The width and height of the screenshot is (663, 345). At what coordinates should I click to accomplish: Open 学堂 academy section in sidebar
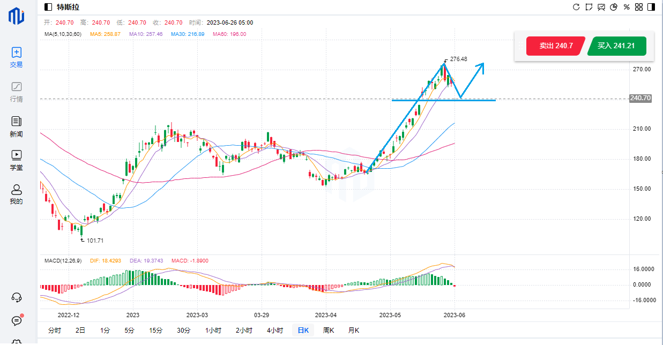tap(17, 160)
